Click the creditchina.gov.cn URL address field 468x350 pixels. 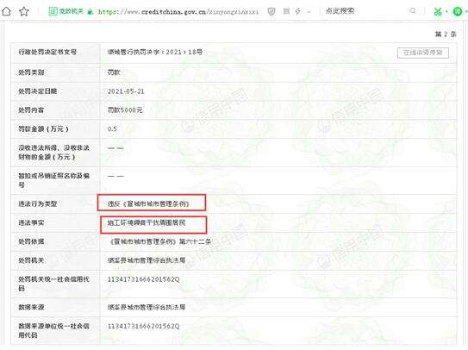tap(178, 12)
